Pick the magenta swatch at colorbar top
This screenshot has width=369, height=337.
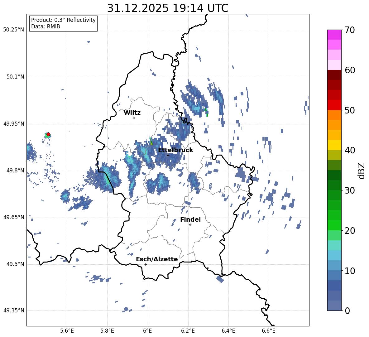pos(334,35)
